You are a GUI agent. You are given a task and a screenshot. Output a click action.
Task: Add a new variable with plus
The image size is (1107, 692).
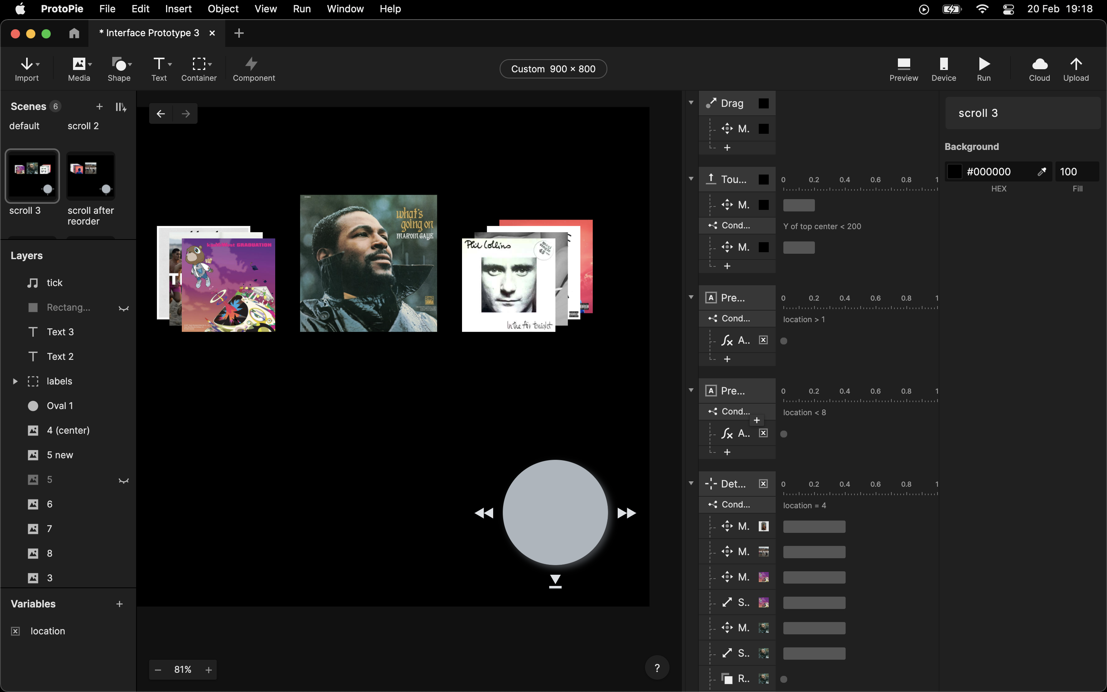(x=120, y=604)
